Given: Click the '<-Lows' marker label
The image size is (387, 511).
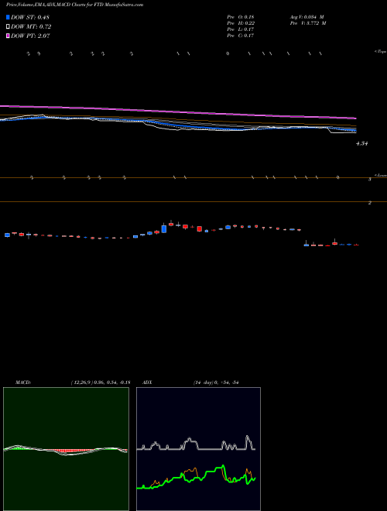Looking at the screenshot, I should coord(380,175).
